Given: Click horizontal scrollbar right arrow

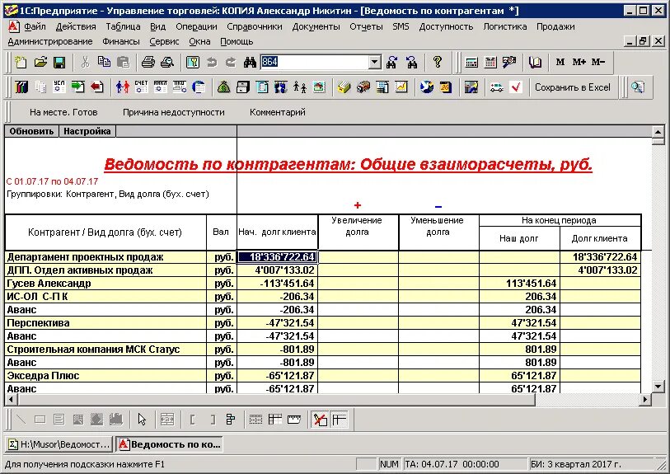Looking at the screenshot, I should click(x=645, y=399).
